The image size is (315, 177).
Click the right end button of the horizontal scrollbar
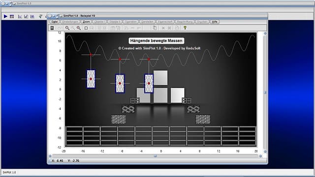pyautogui.click(x=260, y=156)
